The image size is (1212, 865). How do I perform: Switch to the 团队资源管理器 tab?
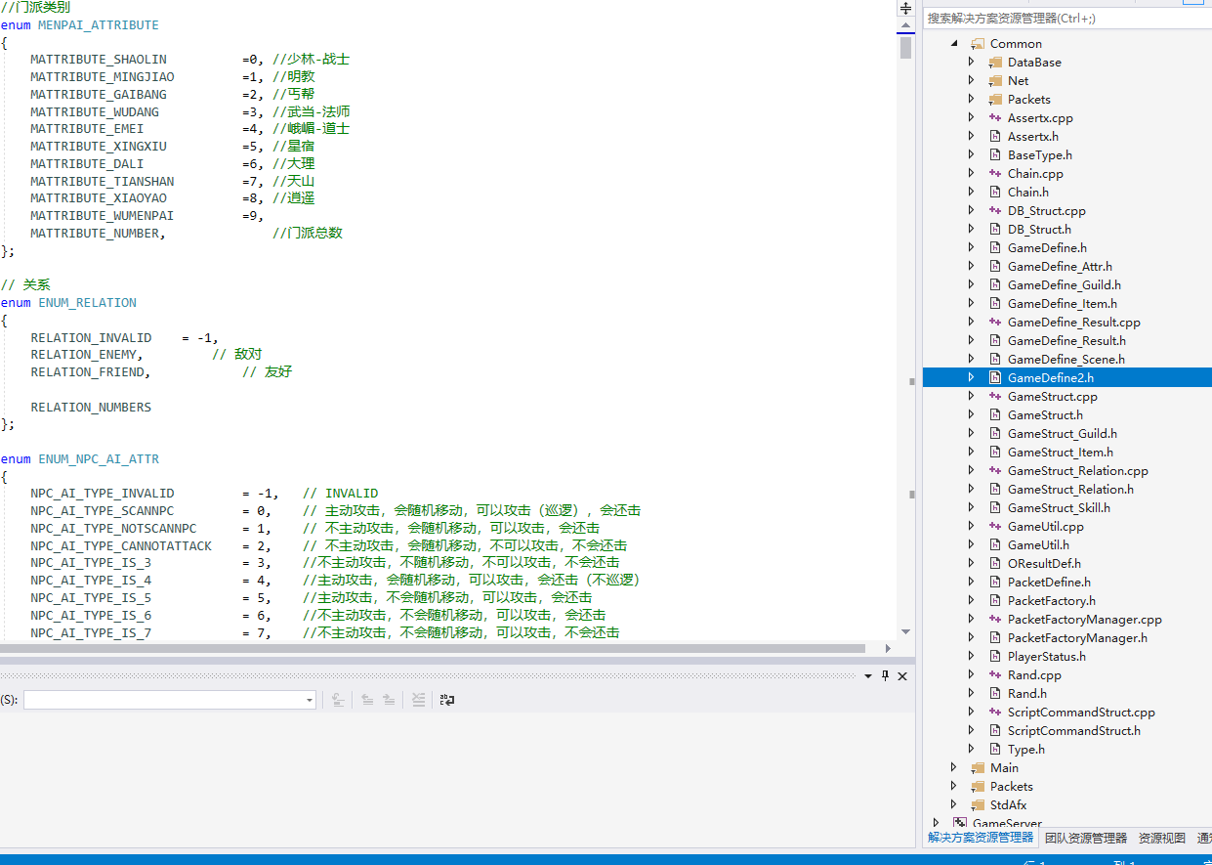1085,838
